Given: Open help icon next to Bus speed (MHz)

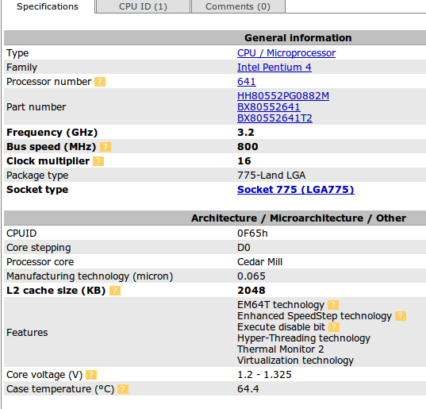Looking at the screenshot, I should pyautogui.click(x=106, y=147).
